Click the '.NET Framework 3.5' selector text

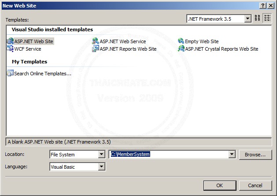(x=210, y=19)
